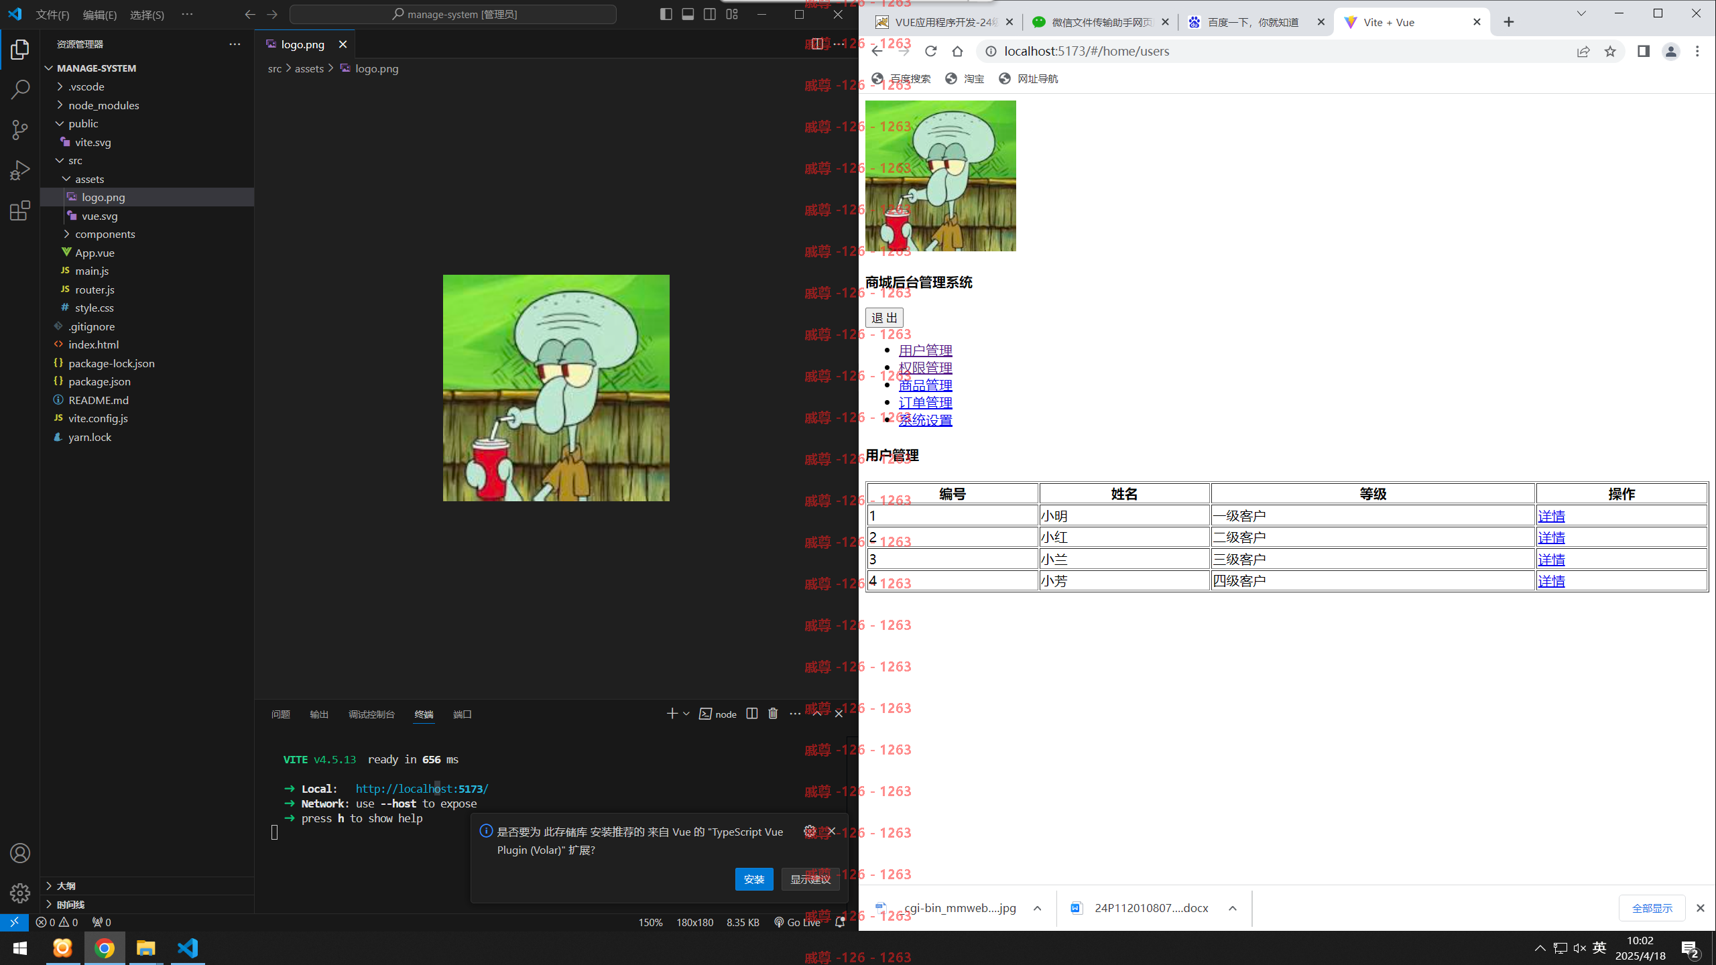This screenshot has width=1716, height=965.
Task: Open the Source Control view
Action: coord(20,129)
